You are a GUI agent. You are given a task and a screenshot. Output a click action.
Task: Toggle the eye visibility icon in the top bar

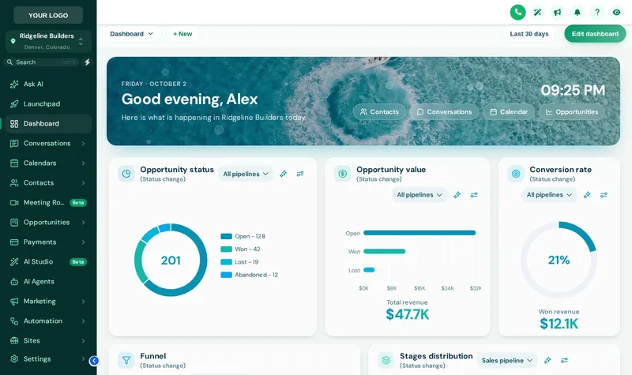pyautogui.click(x=617, y=13)
